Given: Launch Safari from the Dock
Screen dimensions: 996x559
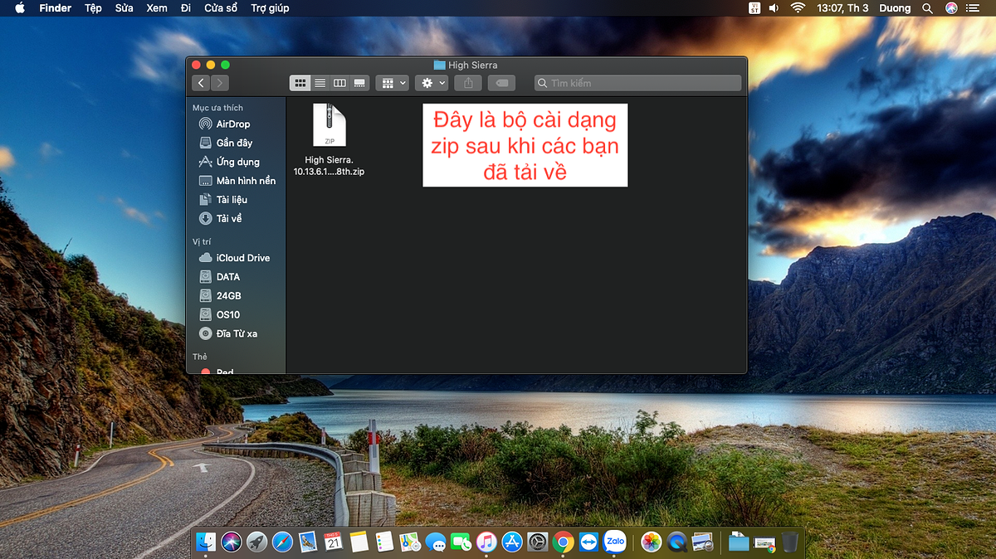Looking at the screenshot, I should [x=283, y=542].
